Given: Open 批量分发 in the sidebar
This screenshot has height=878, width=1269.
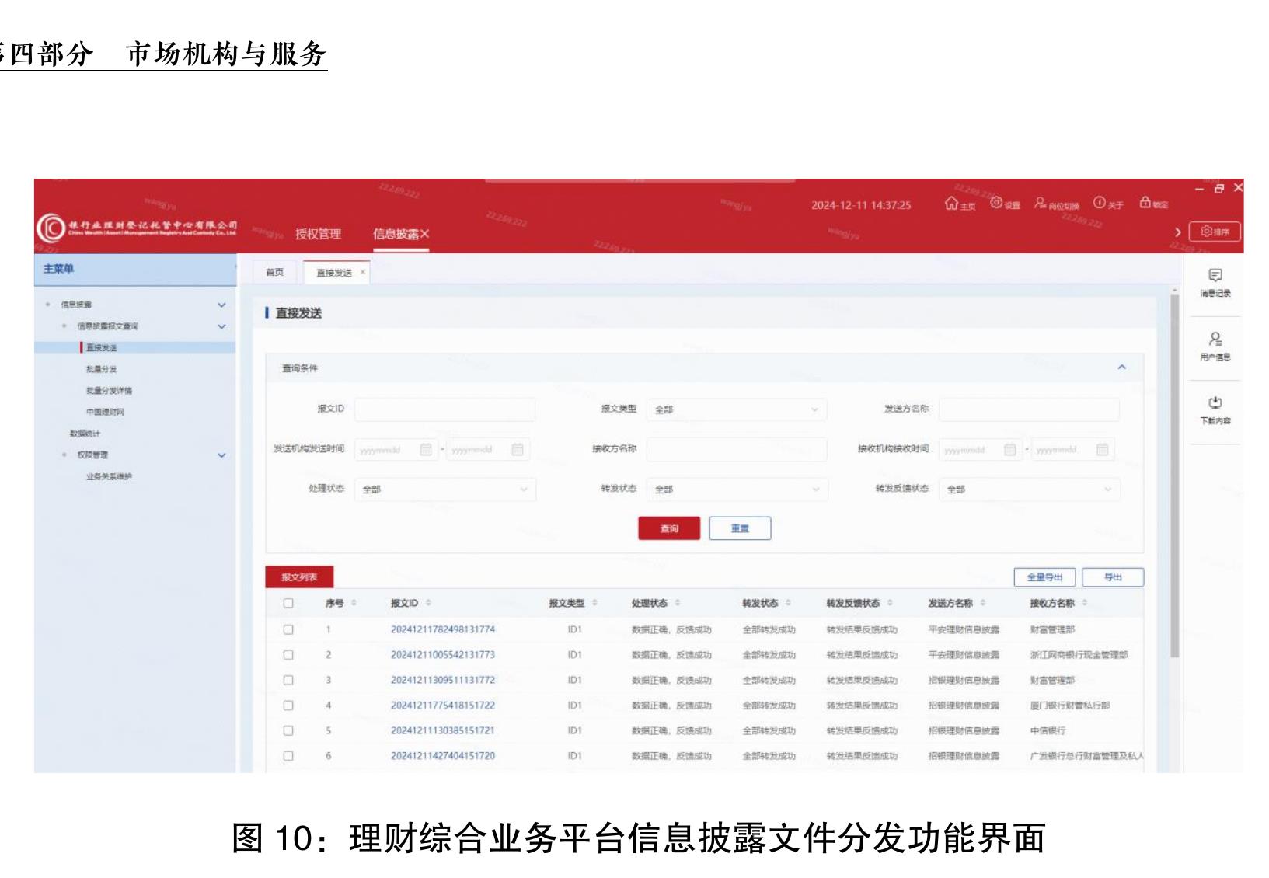Looking at the screenshot, I should click(101, 369).
